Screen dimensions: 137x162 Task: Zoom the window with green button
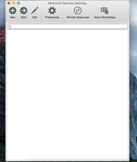[x=18, y=3]
